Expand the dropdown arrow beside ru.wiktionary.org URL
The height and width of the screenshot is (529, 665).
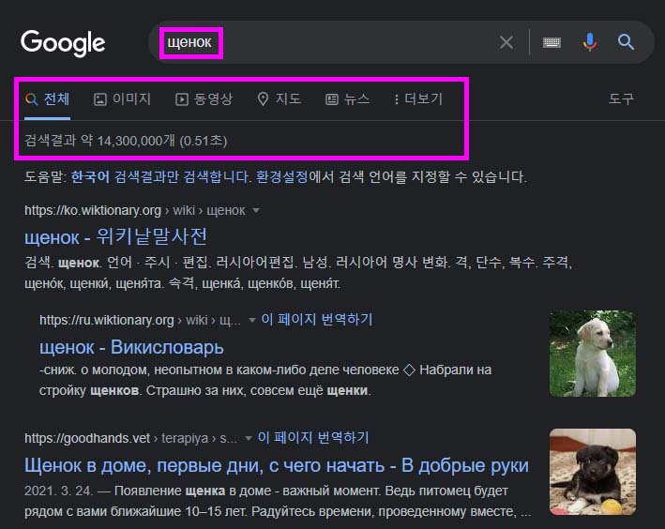[x=251, y=320]
